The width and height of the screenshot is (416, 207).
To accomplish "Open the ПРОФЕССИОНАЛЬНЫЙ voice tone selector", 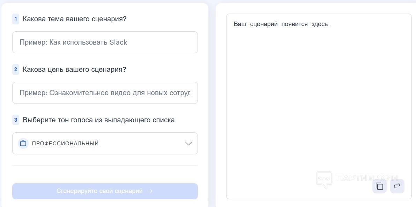I will (105, 143).
